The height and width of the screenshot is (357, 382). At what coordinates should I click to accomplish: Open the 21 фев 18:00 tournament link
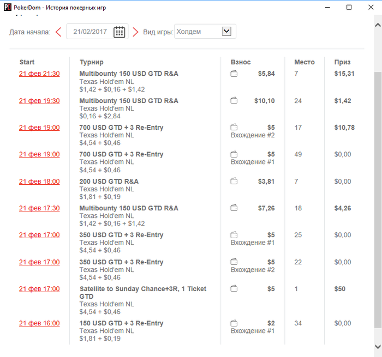pos(39,181)
